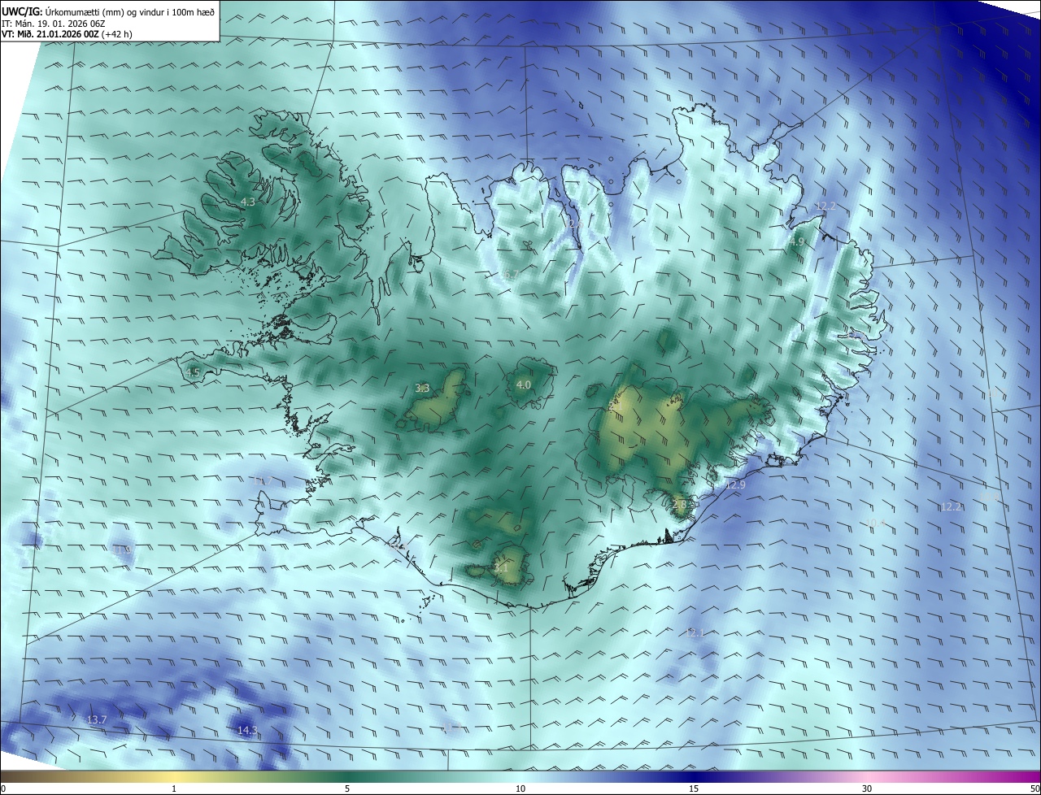Click the 4.3 value over the Westfjords

(x=248, y=202)
